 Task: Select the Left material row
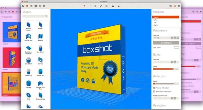click(166, 20)
